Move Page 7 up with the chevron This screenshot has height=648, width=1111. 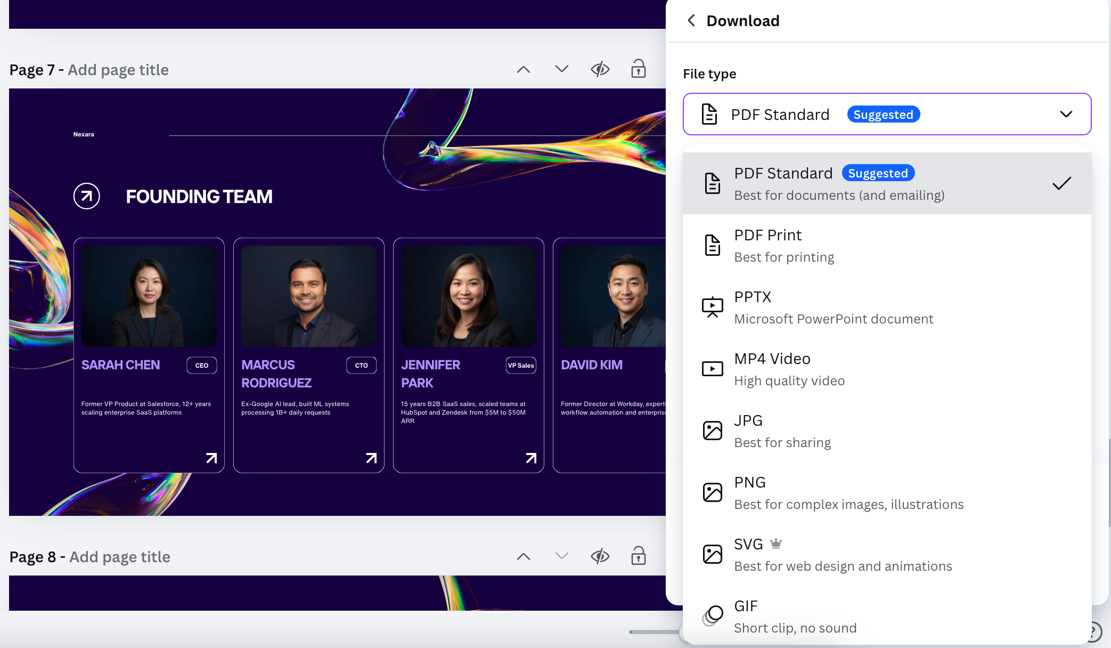[x=524, y=69]
